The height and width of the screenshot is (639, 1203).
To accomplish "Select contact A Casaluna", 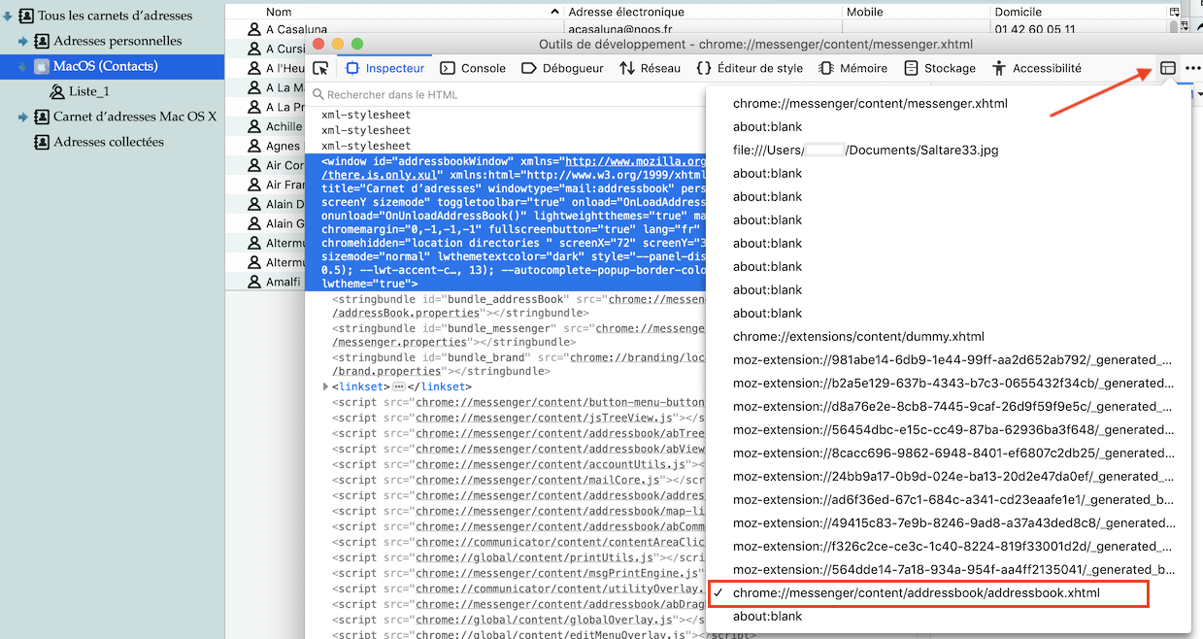I will pos(296,29).
